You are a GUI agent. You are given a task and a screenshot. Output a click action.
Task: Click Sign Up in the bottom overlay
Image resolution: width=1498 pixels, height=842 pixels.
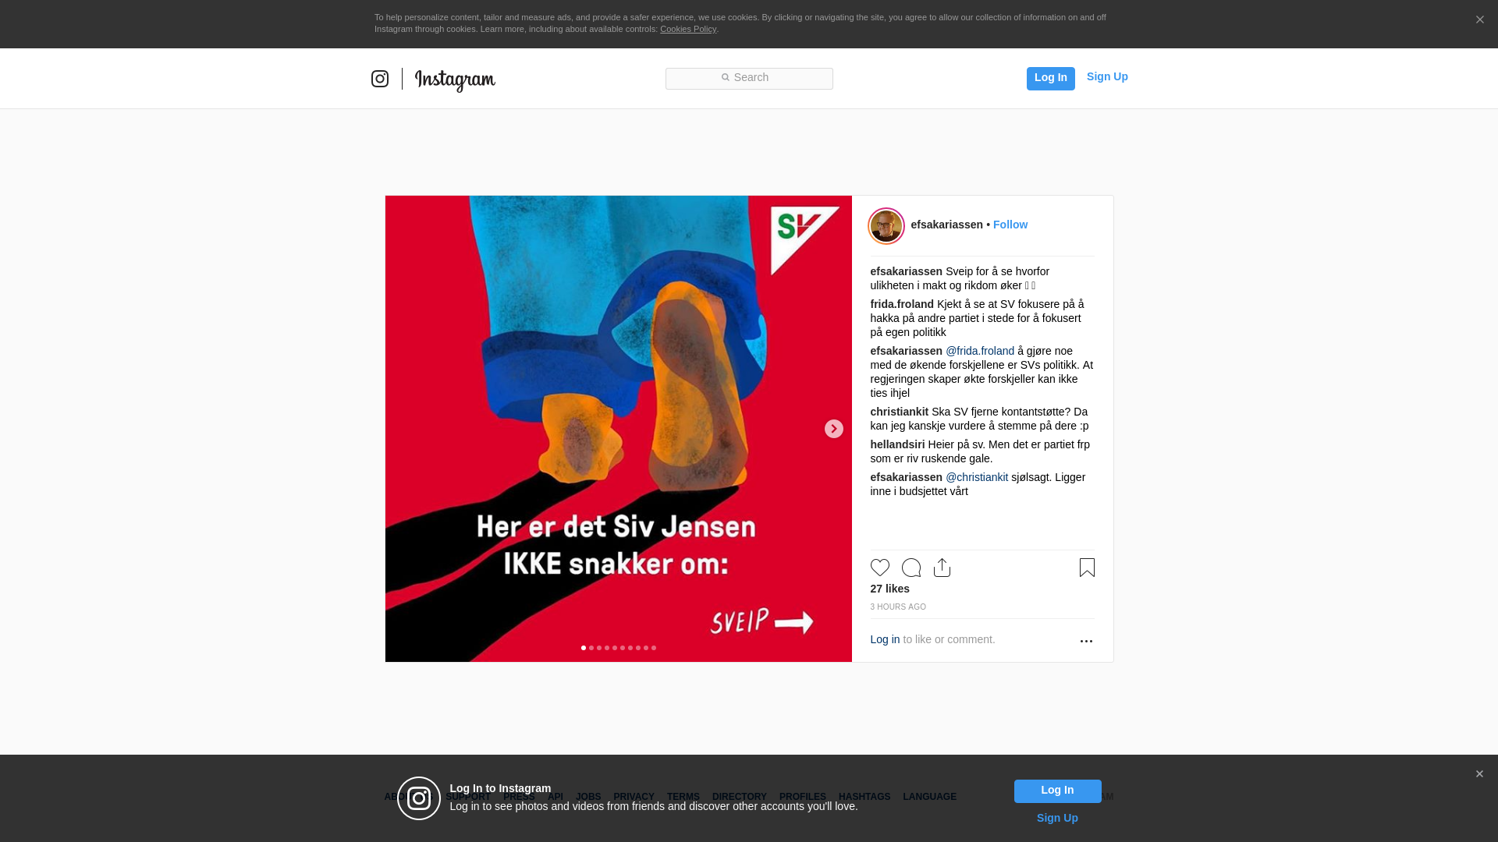1057,818
